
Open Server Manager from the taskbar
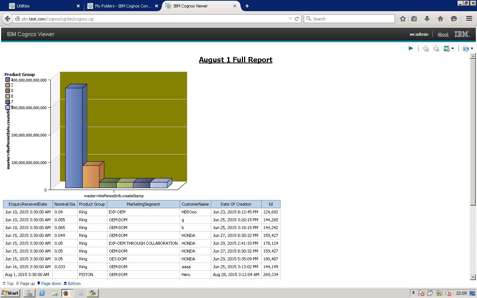29,293
